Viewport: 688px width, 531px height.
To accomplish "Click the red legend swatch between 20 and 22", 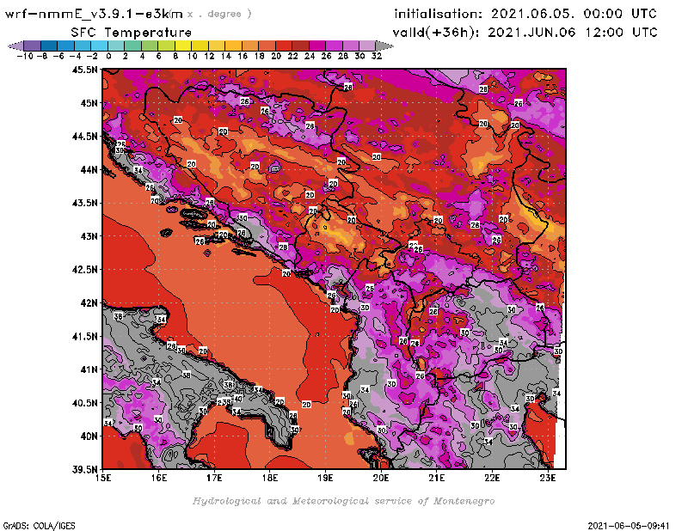I will click(x=284, y=46).
